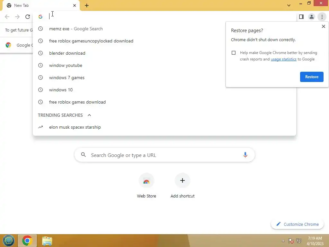This screenshot has width=329, height=247.
Task: Click magnifier icon in search box
Action: 83,155
